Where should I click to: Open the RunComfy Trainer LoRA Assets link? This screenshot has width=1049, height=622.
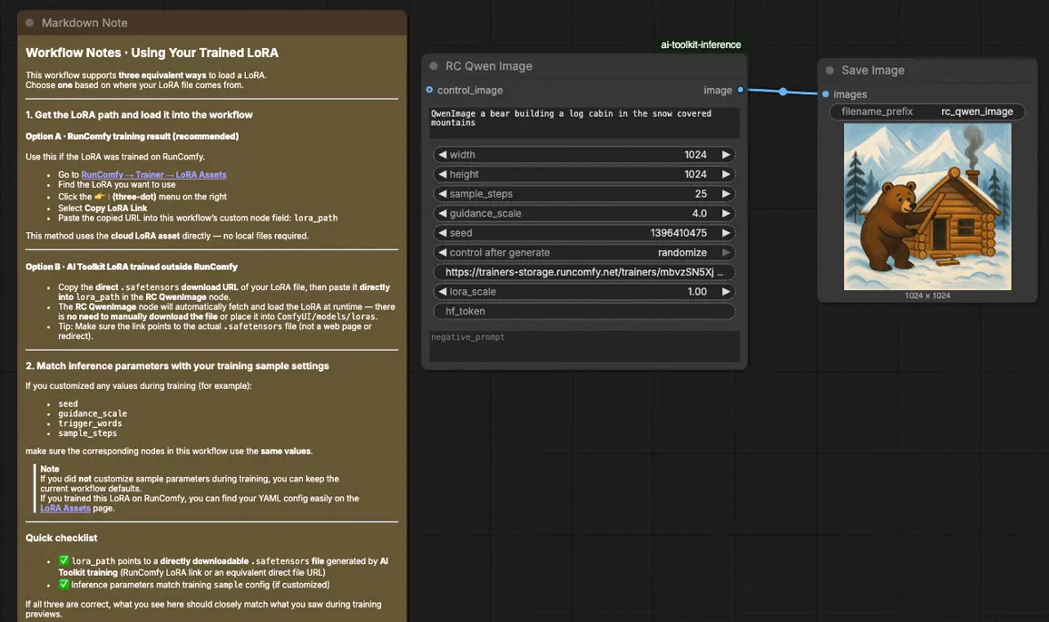coord(154,175)
